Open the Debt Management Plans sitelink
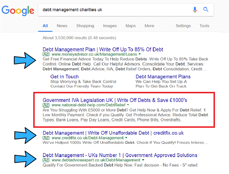The width and height of the screenshot is (229, 174). (163, 77)
